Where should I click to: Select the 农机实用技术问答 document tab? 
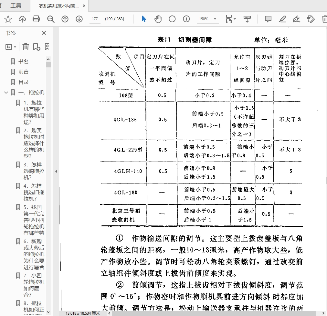59,6
